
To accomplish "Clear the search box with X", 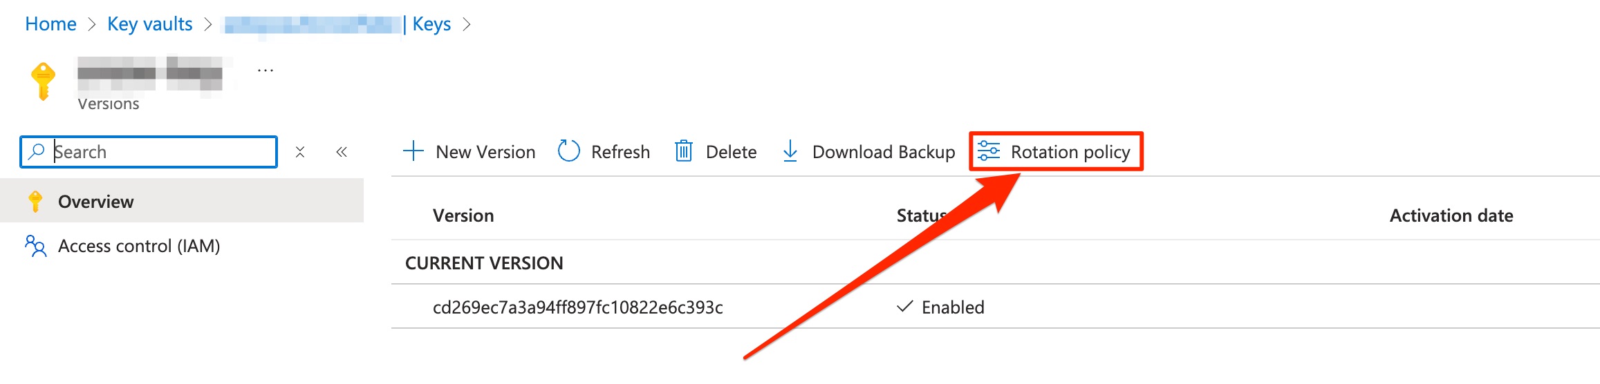I will 300,152.
